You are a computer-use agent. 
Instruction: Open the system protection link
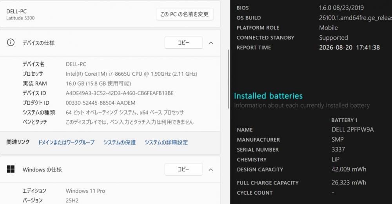click(x=120, y=142)
